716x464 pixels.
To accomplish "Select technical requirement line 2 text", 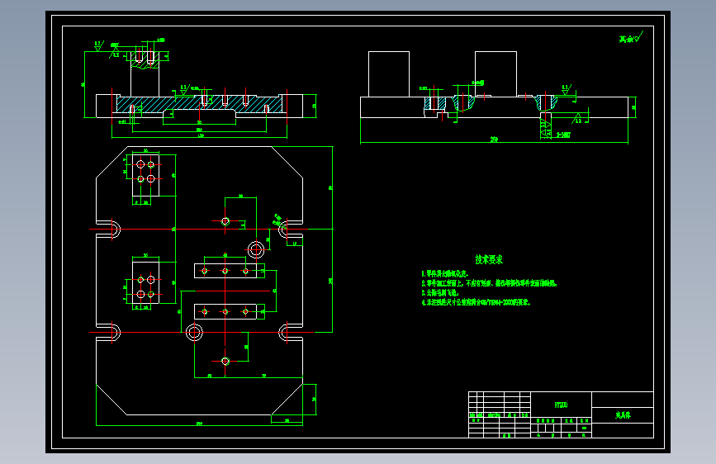I will pos(489,283).
